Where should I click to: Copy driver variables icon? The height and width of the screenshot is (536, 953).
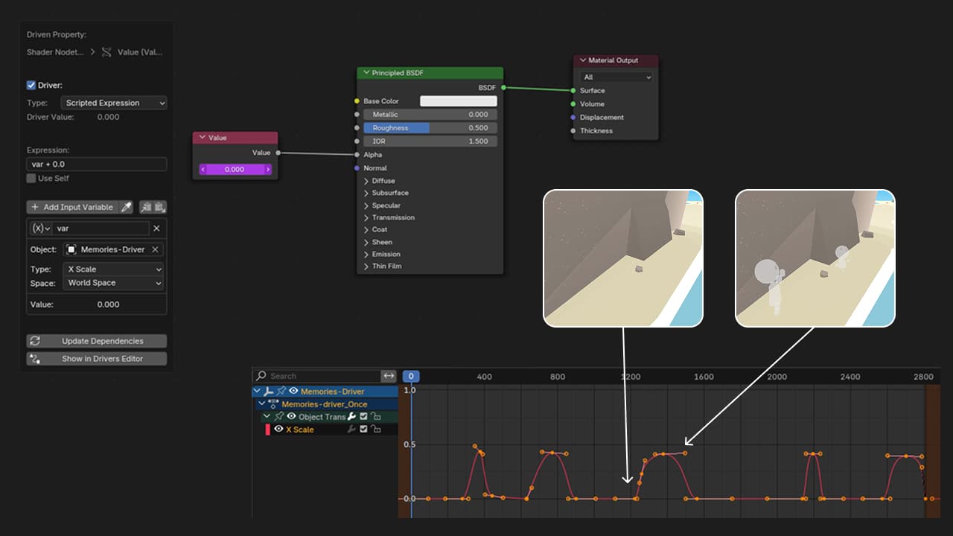tap(146, 207)
